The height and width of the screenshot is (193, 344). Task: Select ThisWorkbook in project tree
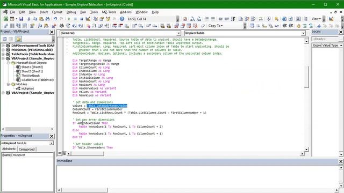click(x=31, y=76)
